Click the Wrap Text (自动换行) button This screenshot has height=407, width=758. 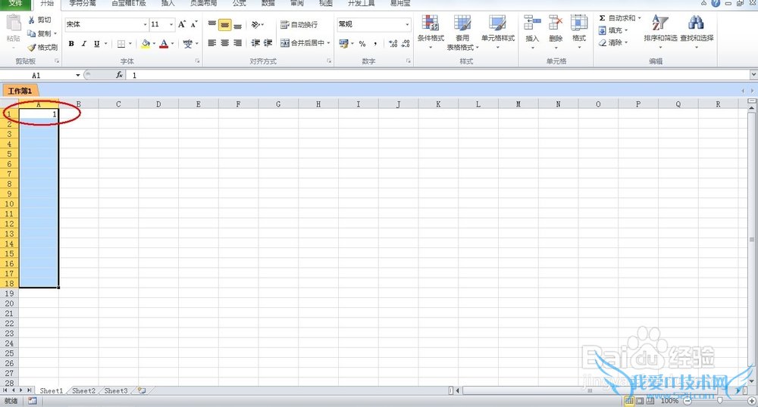(x=299, y=24)
